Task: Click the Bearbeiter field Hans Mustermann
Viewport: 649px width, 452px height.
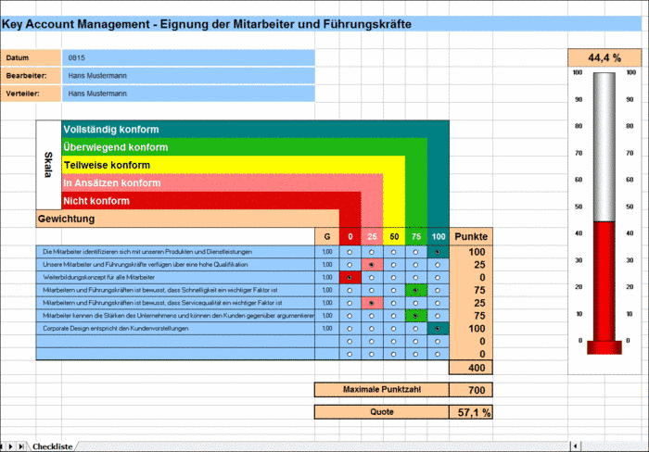Action: [188, 76]
